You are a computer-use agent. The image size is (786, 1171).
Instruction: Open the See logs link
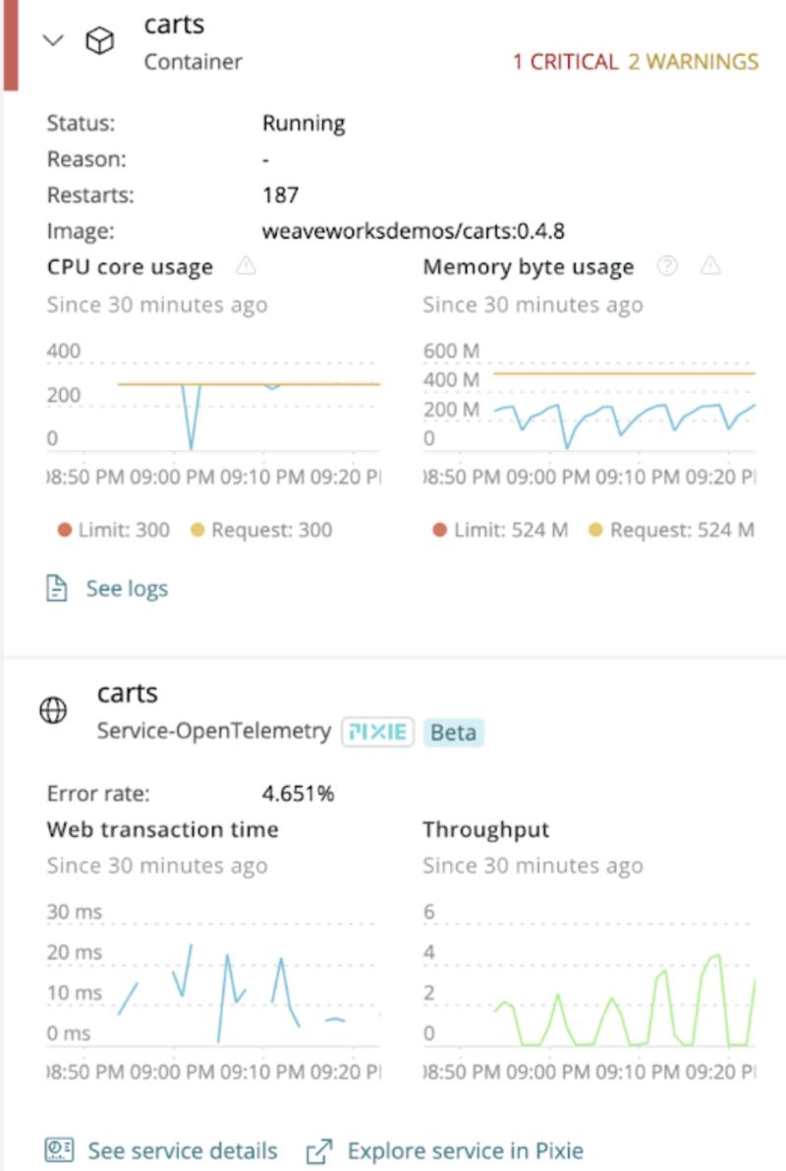click(127, 588)
